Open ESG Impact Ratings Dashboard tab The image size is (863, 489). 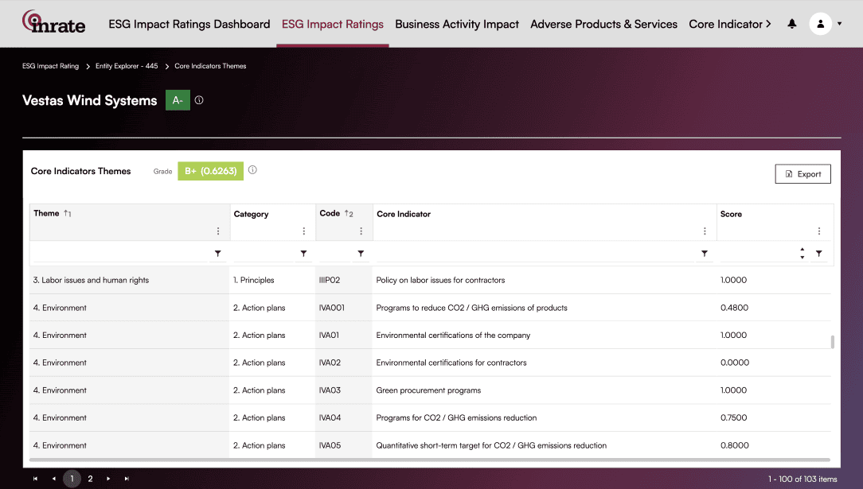point(189,24)
